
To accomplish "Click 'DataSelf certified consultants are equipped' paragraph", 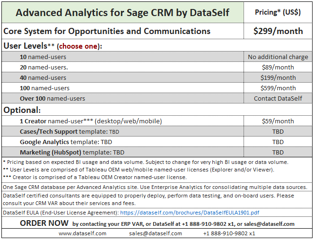I will [148, 199].
